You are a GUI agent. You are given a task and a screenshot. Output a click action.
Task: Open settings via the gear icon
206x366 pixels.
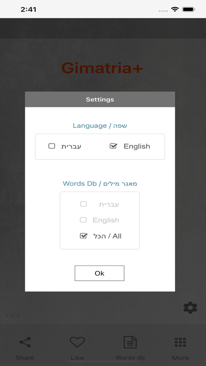pos(190,308)
